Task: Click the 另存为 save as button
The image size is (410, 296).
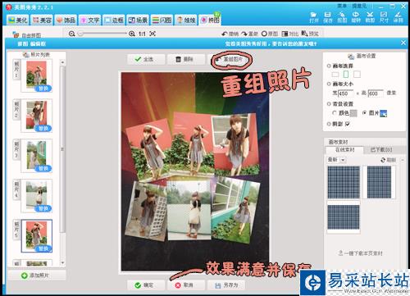Action: point(226,285)
